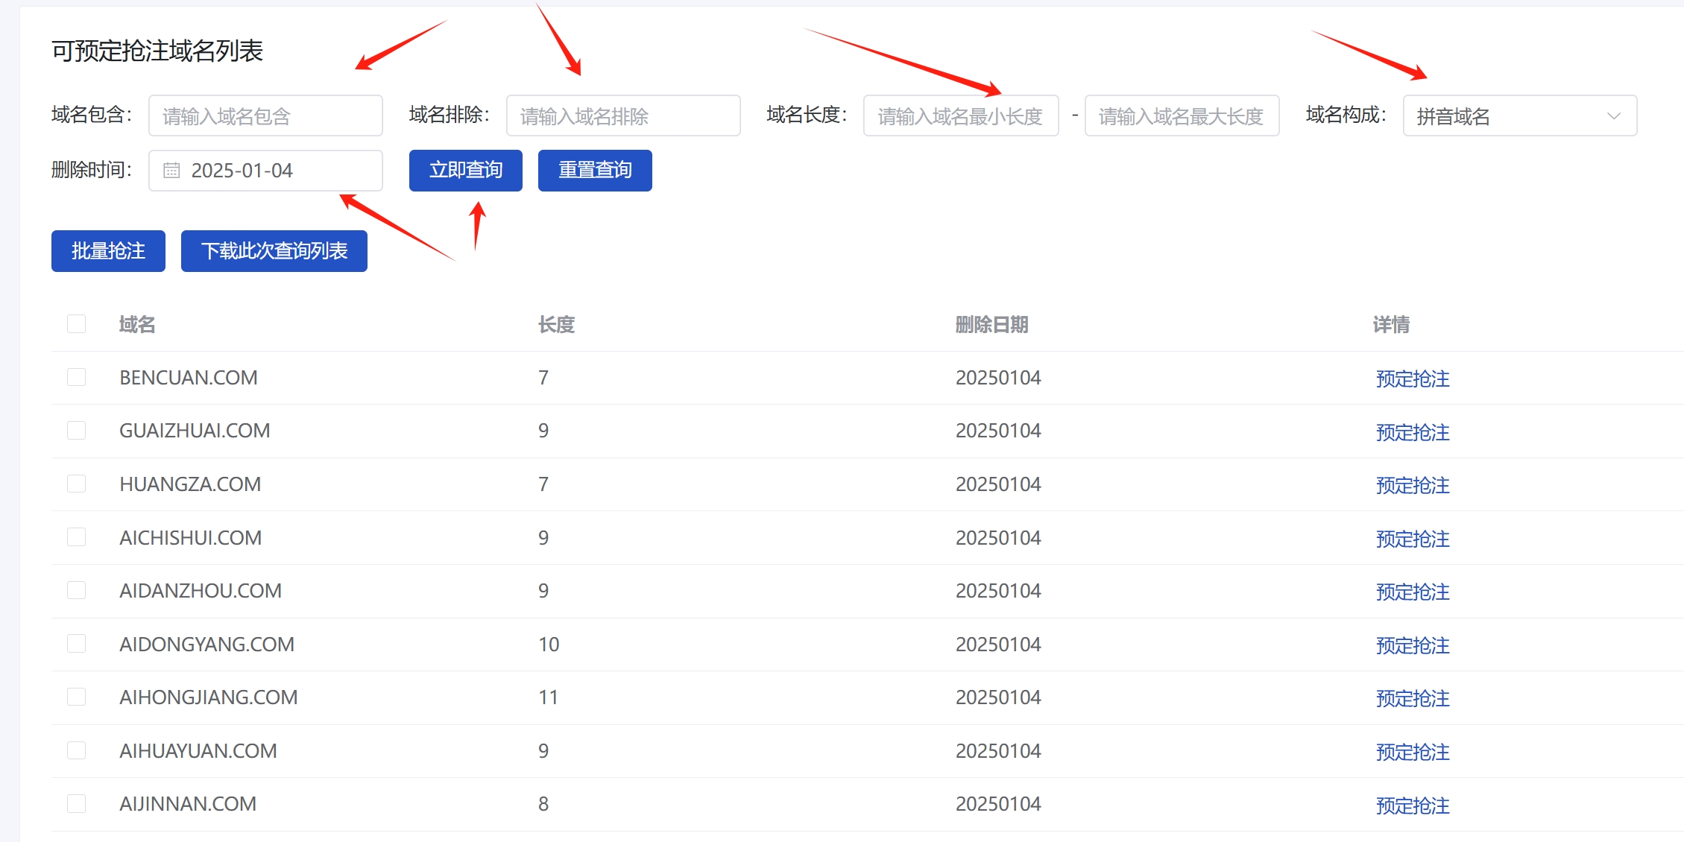Focus the 域名排除 input field

pos(623,115)
